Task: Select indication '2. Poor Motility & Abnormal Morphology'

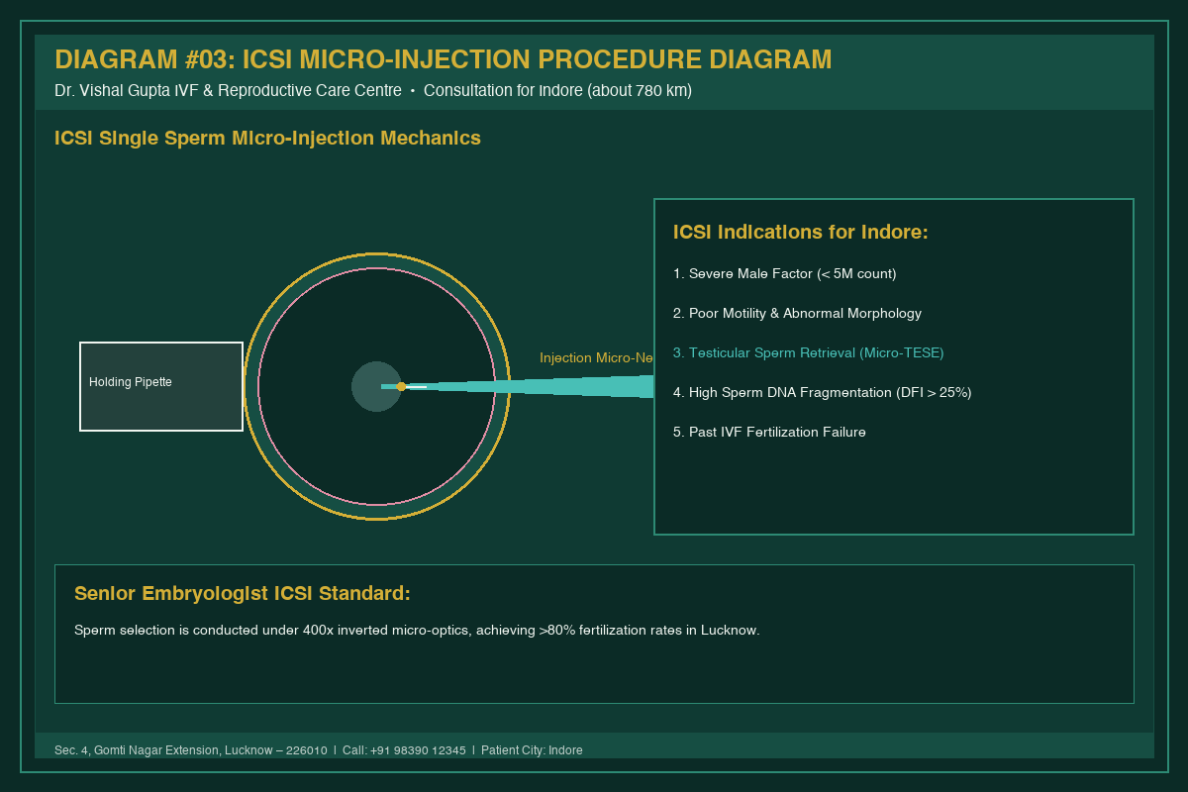Action: [x=797, y=313]
